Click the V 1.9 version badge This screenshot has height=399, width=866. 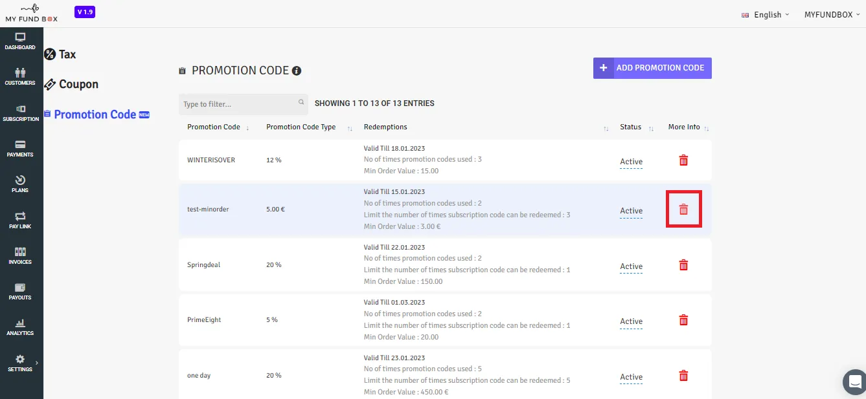[85, 12]
